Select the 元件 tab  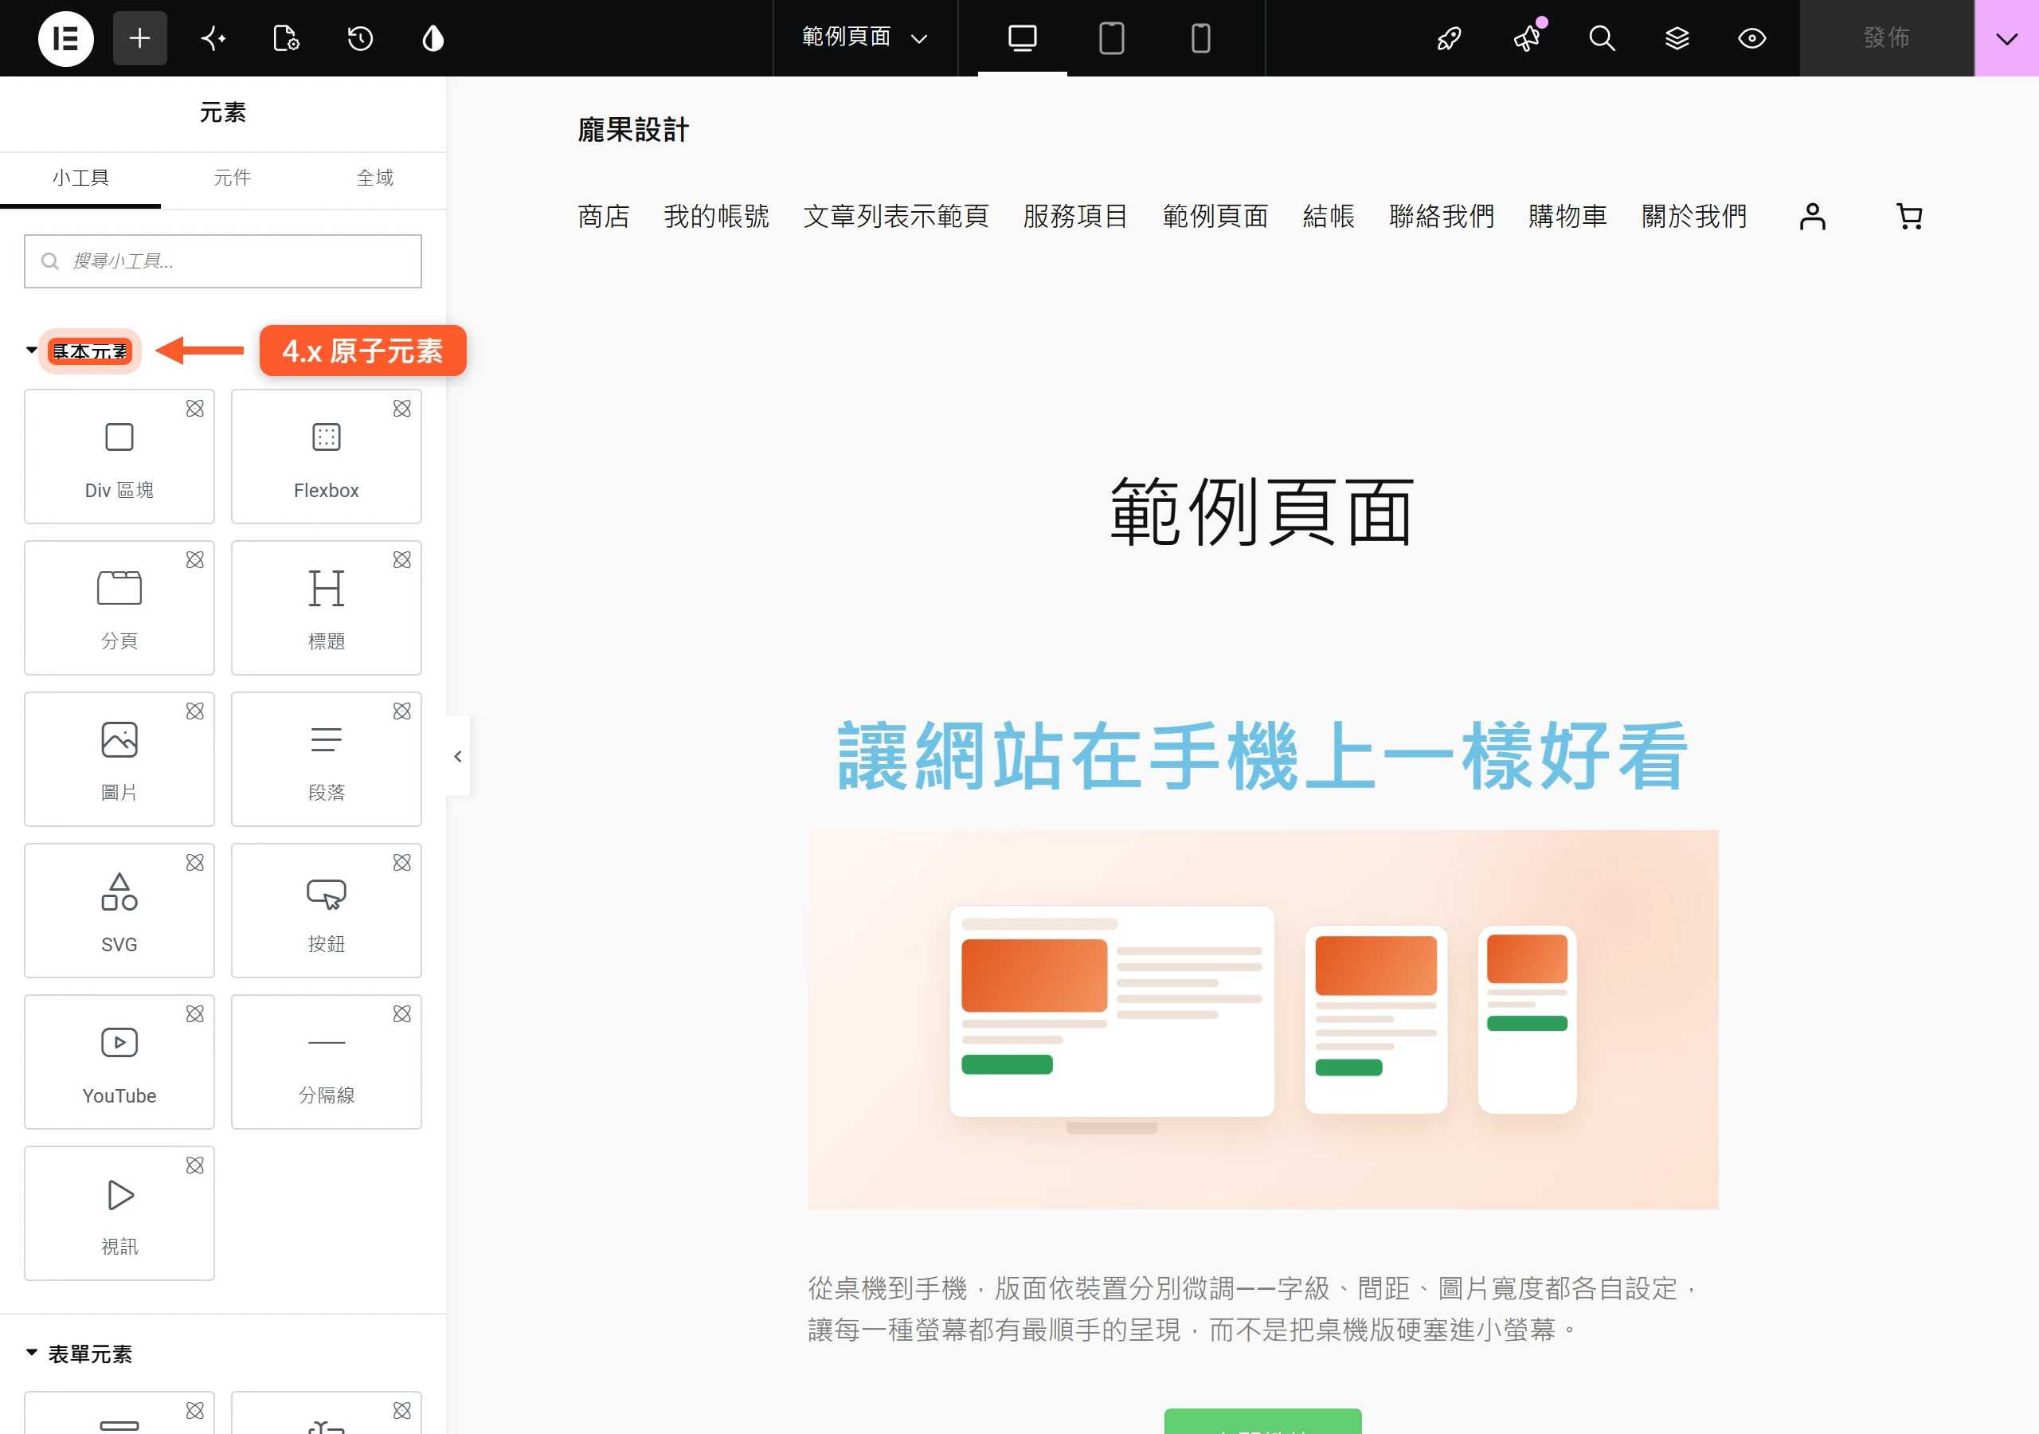233,178
